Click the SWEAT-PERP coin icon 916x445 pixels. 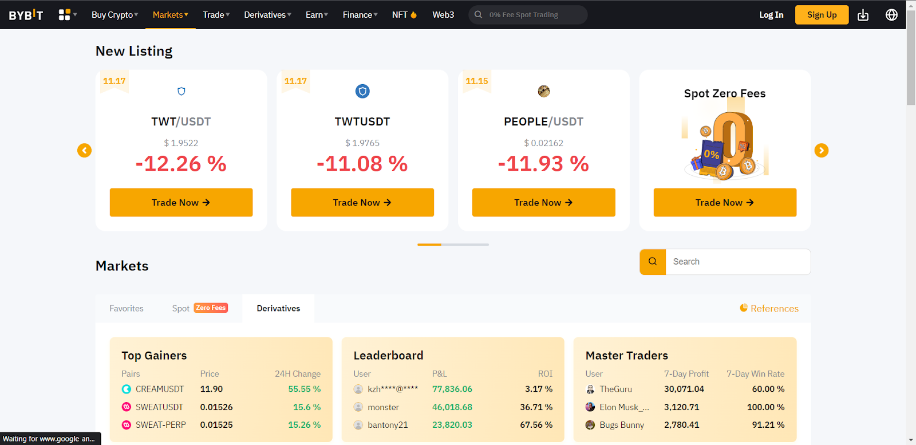pyautogui.click(x=127, y=425)
